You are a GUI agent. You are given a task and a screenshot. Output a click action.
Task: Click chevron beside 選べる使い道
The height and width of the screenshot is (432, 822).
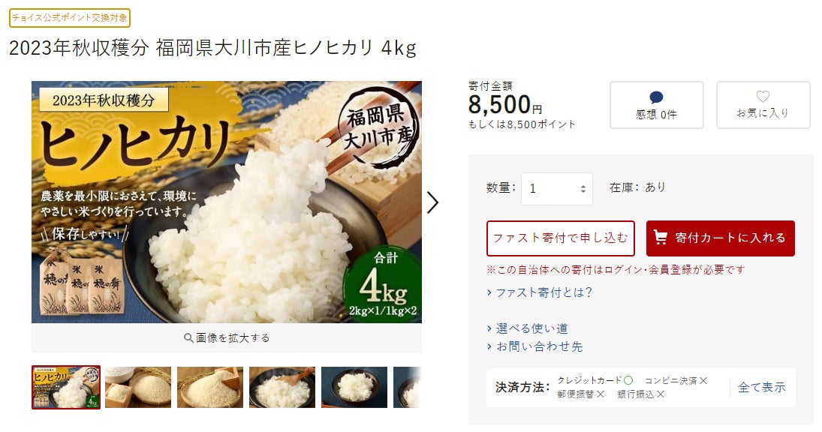pos(489,328)
